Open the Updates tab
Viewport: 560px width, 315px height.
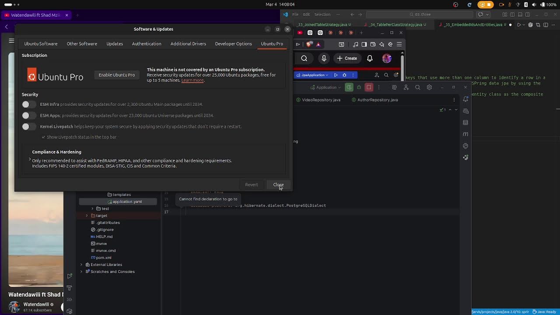click(115, 44)
